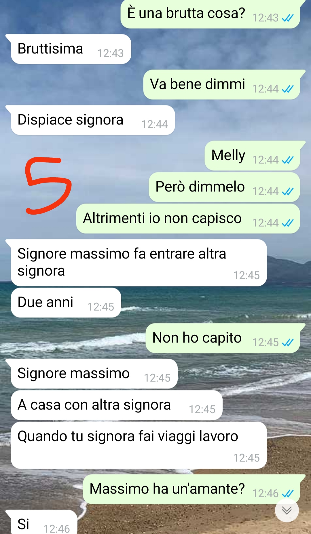Select the 'Due anni' message bubble
311x534 pixels.
(66, 303)
